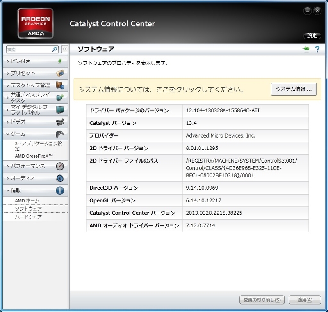Click Advanced Micro Devices, Inc. value
This screenshot has height=312, width=328.
click(x=221, y=135)
